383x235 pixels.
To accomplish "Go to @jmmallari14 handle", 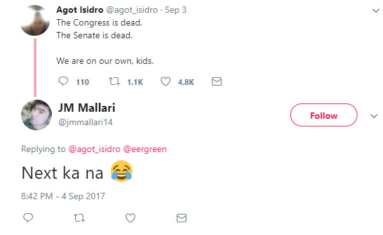I will tap(85, 122).
